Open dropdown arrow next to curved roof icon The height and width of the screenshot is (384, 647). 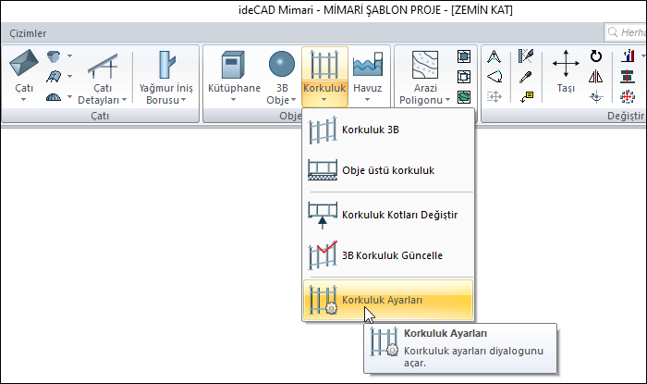pos(69,76)
